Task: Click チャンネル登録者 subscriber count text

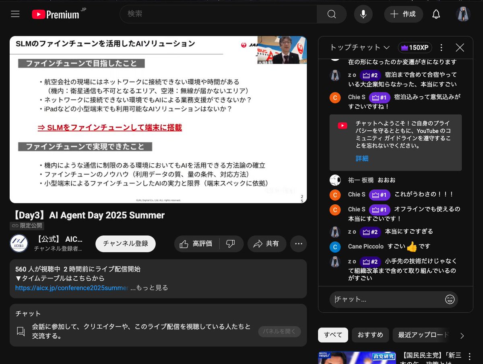Action: [x=58, y=249]
